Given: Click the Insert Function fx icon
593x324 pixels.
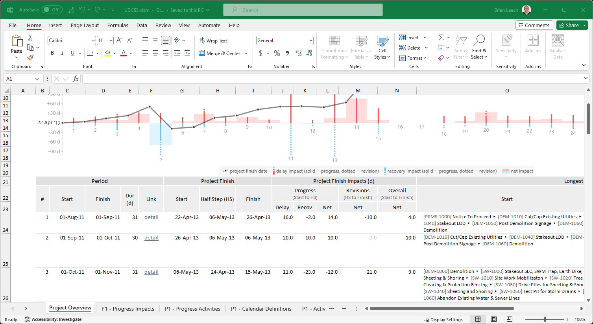Looking at the screenshot, I should 76,79.
